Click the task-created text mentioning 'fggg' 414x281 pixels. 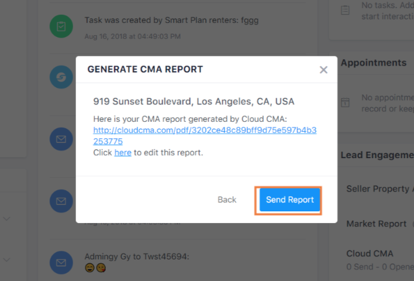tap(171, 20)
